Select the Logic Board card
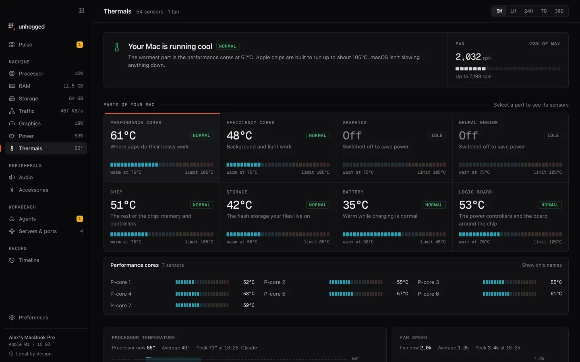 [x=510, y=217]
